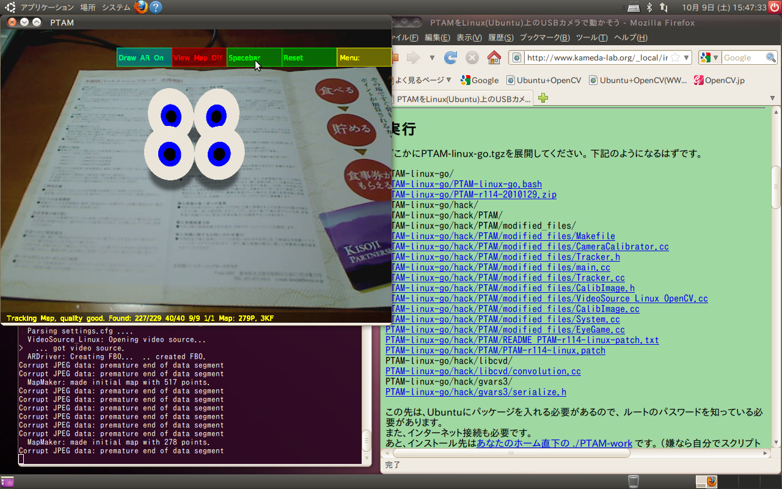Launch Firefox from the top panel icon
This screenshot has width=782, height=489.
point(141,7)
